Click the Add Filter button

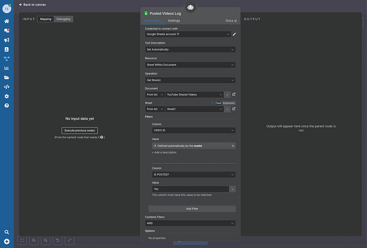coord(192,209)
